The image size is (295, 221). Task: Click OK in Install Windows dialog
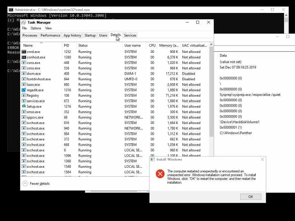point(251,197)
